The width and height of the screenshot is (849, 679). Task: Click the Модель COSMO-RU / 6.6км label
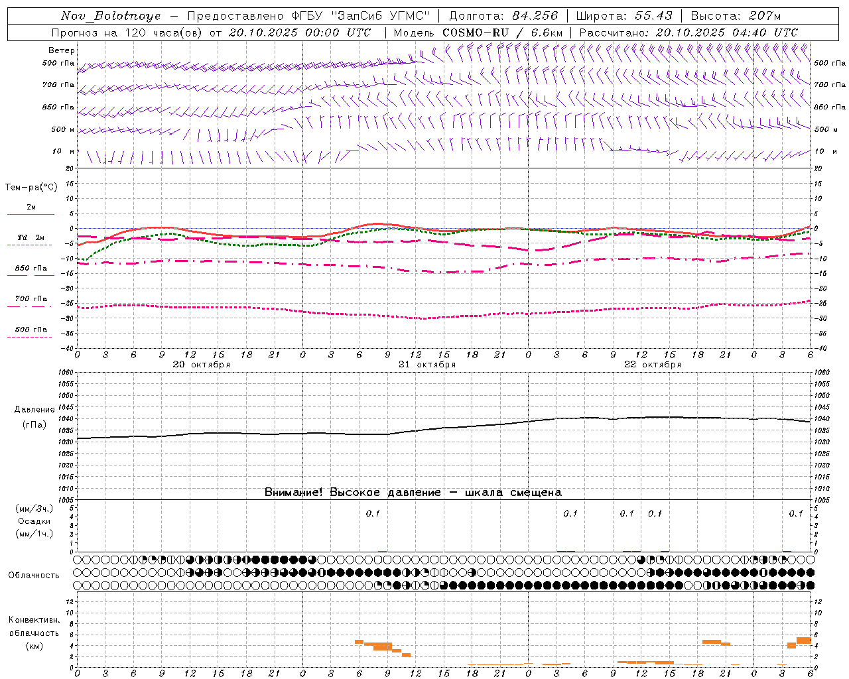point(478,32)
